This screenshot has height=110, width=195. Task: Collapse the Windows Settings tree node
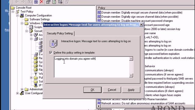coord(22,23)
